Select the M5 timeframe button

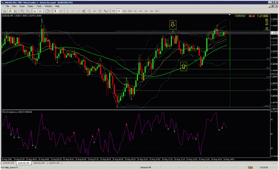[119, 11]
